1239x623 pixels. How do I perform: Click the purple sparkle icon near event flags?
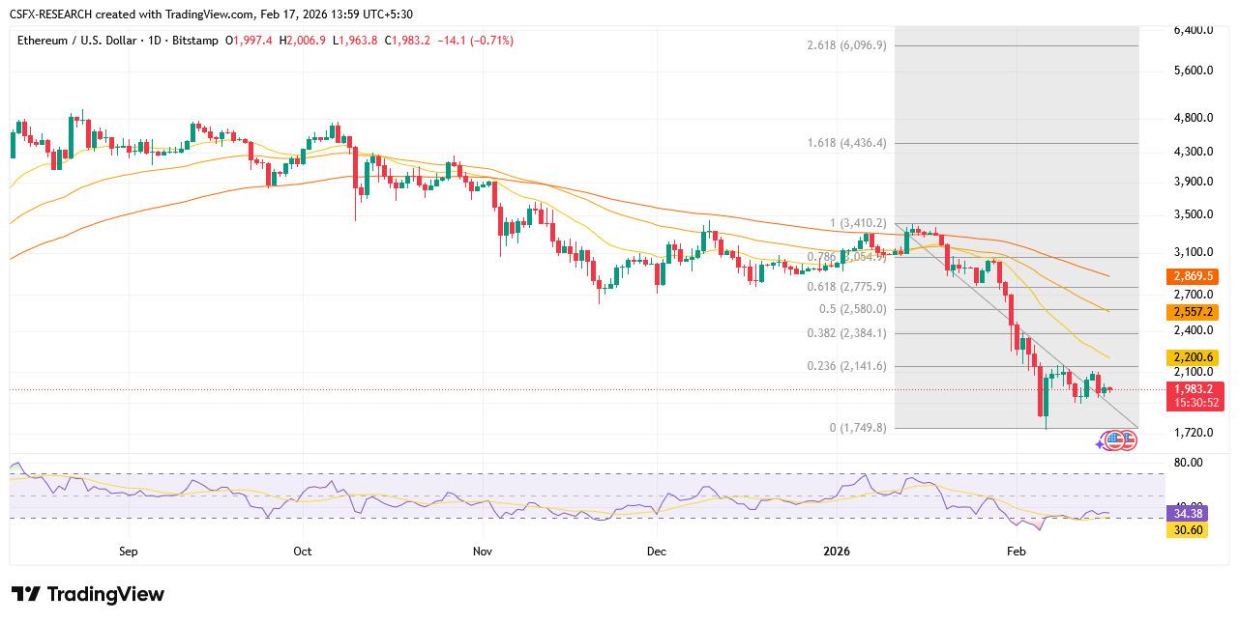tap(1101, 443)
